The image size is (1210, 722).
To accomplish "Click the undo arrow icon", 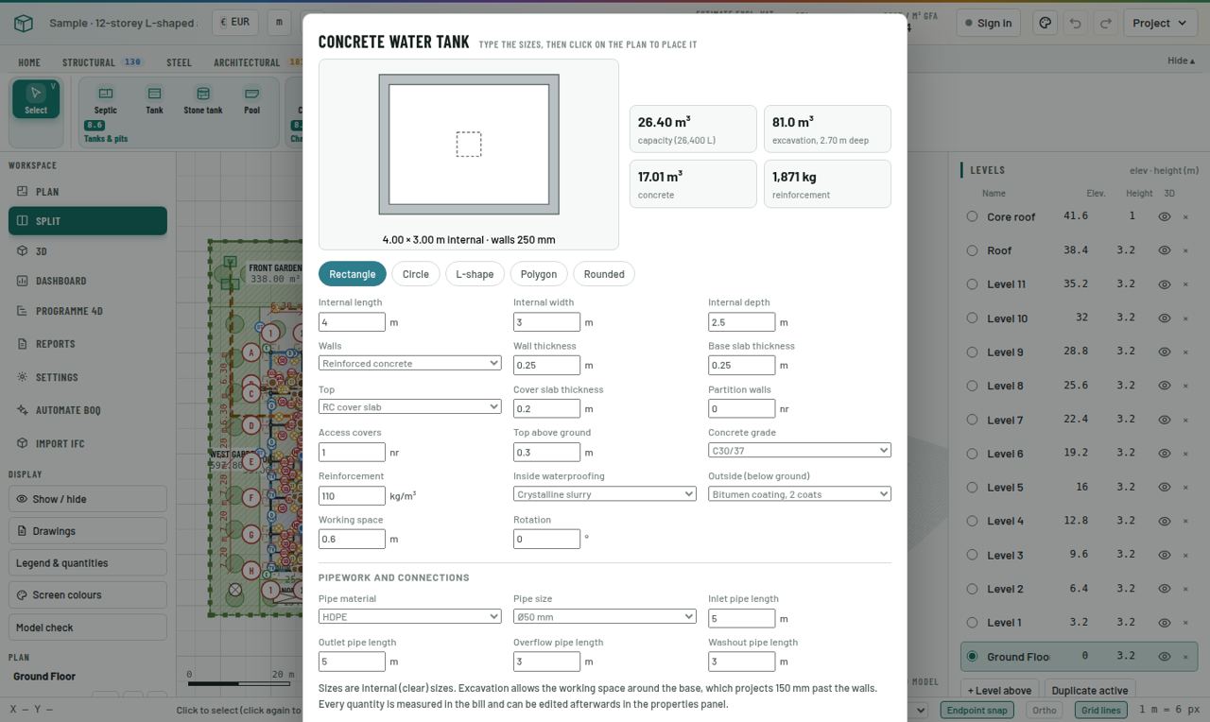I will tap(1075, 23).
